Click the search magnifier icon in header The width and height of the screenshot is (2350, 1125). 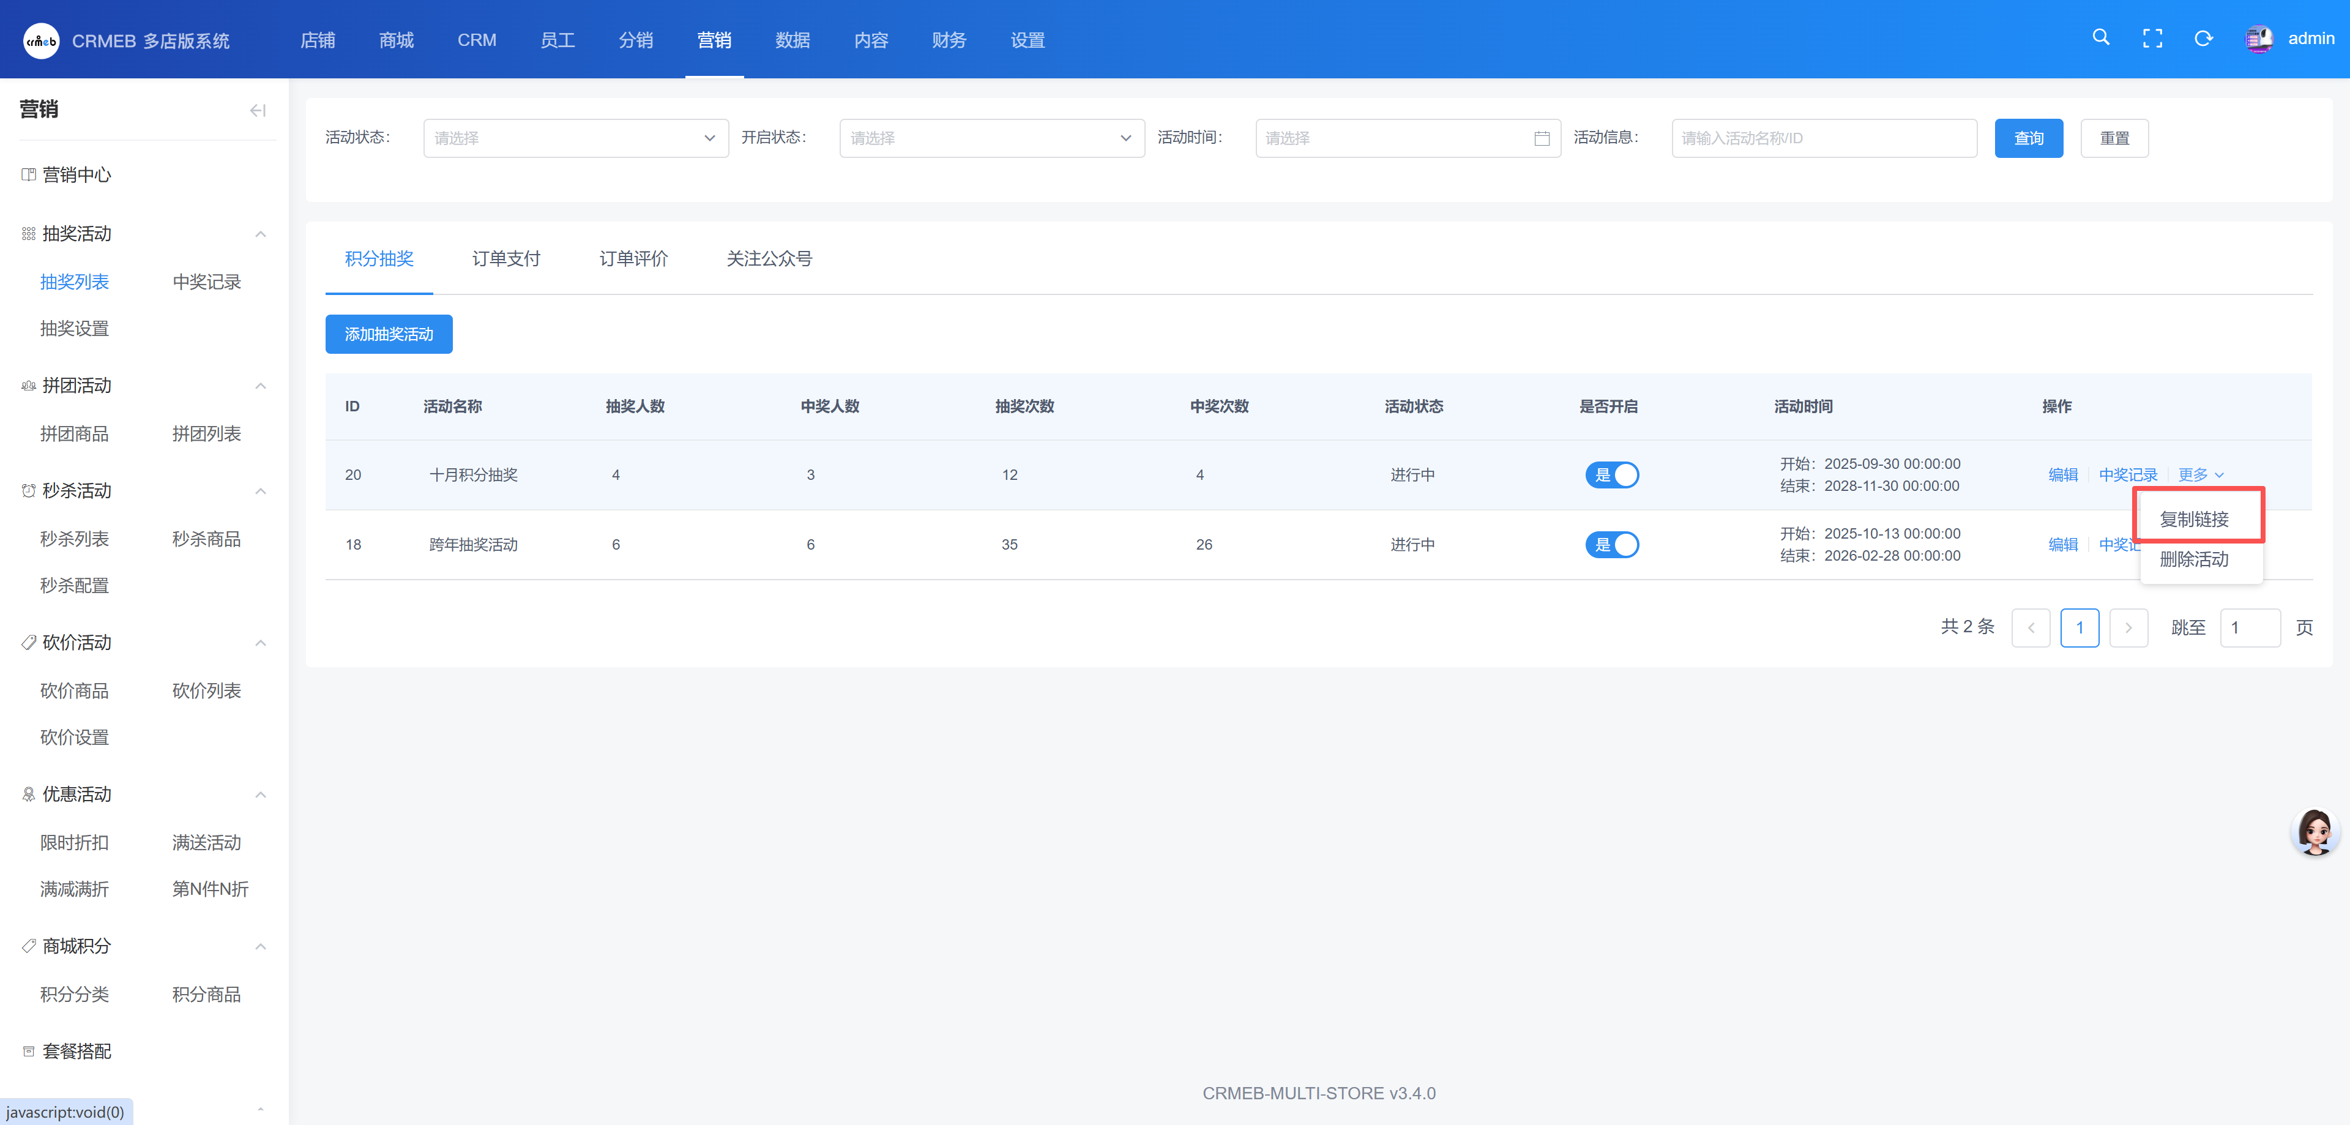click(2100, 39)
